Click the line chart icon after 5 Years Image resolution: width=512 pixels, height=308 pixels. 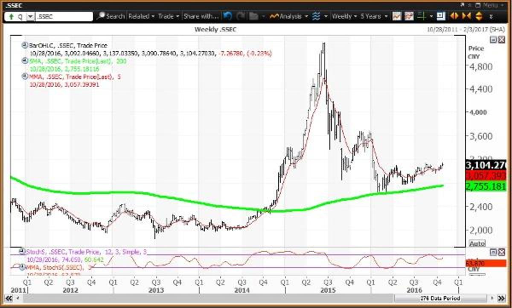pos(396,16)
